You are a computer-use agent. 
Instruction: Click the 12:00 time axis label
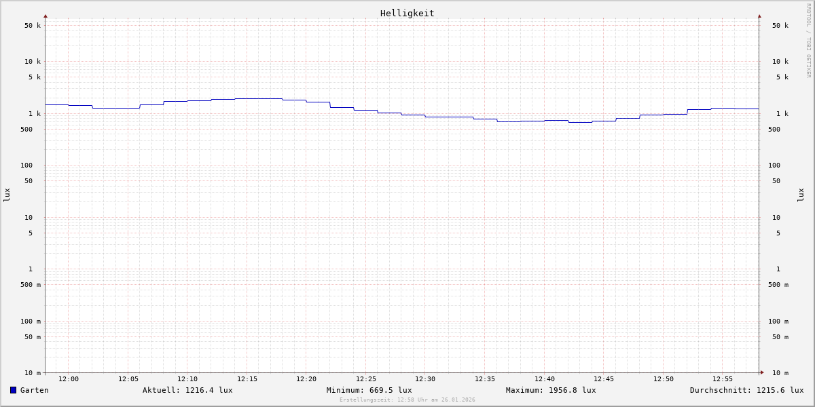pyautogui.click(x=69, y=379)
